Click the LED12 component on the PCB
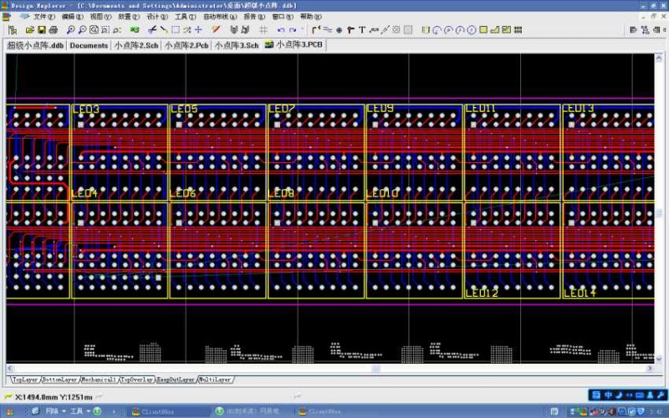This screenshot has width=669, height=418. pos(482,293)
